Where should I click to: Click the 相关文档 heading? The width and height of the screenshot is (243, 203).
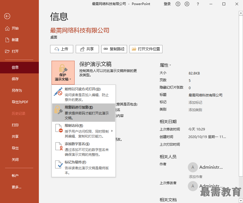click(x=168, y=200)
